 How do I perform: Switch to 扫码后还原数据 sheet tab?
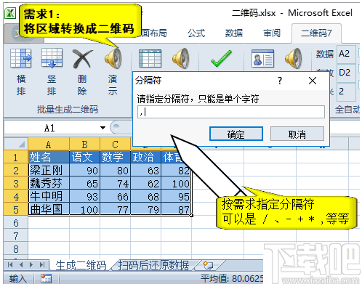(153, 265)
